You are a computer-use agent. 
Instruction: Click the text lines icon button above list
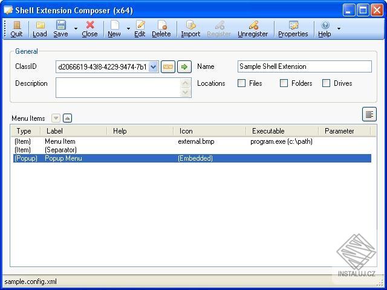369,114
